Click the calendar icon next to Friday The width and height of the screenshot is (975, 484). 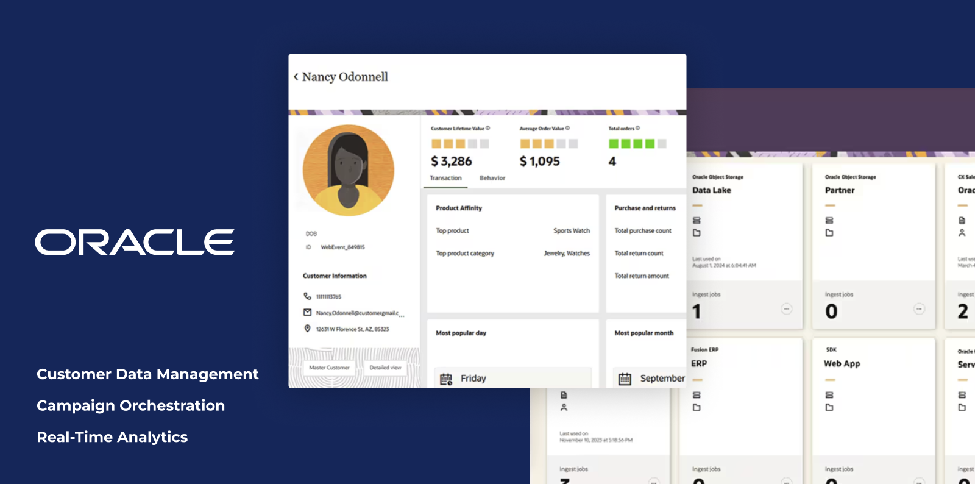coord(446,379)
